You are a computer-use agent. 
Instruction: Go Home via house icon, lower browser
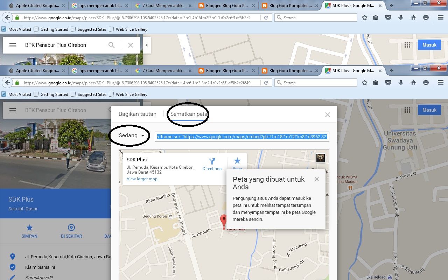point(413,83)
